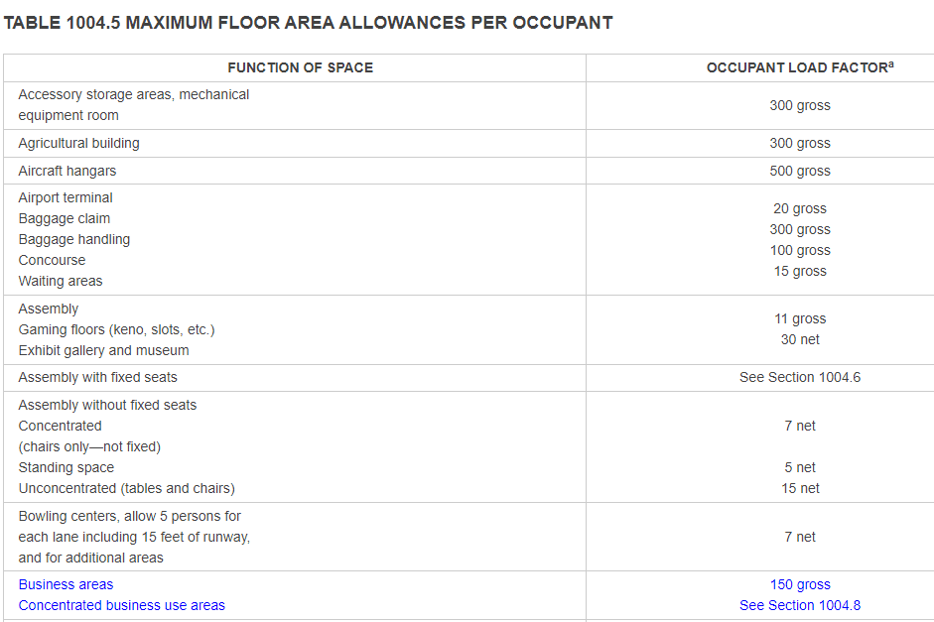The width and height of the screenshot is (934, 622).
Task: Click the Standing space text
Action: point(66,467)
